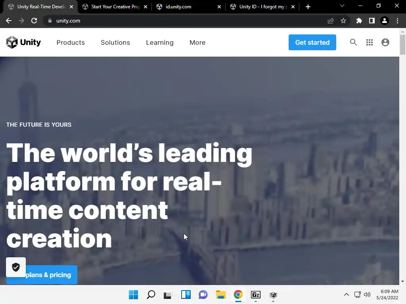Click the scrollbar down arrow
This screenshot has width=406, height=304.
[402, 281]
